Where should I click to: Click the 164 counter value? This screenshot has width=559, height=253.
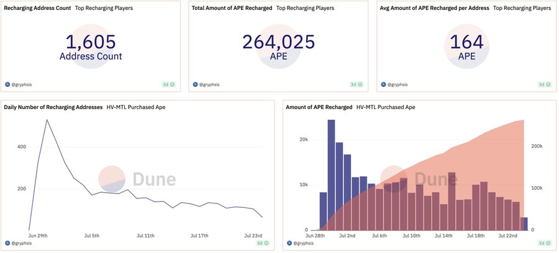click(466, 42)
